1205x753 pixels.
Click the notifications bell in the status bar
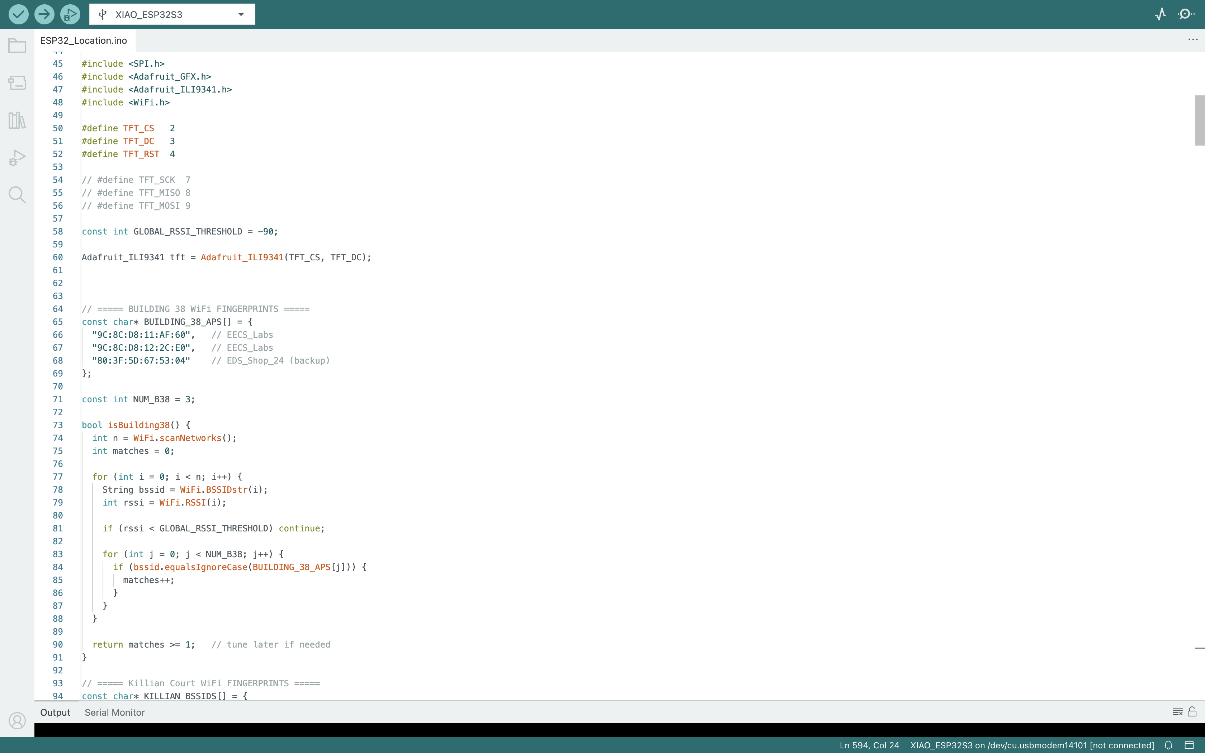[x=1168, y=745]
